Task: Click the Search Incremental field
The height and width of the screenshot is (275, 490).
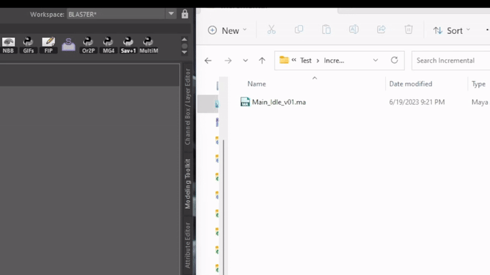Action: tap(451, 60)
